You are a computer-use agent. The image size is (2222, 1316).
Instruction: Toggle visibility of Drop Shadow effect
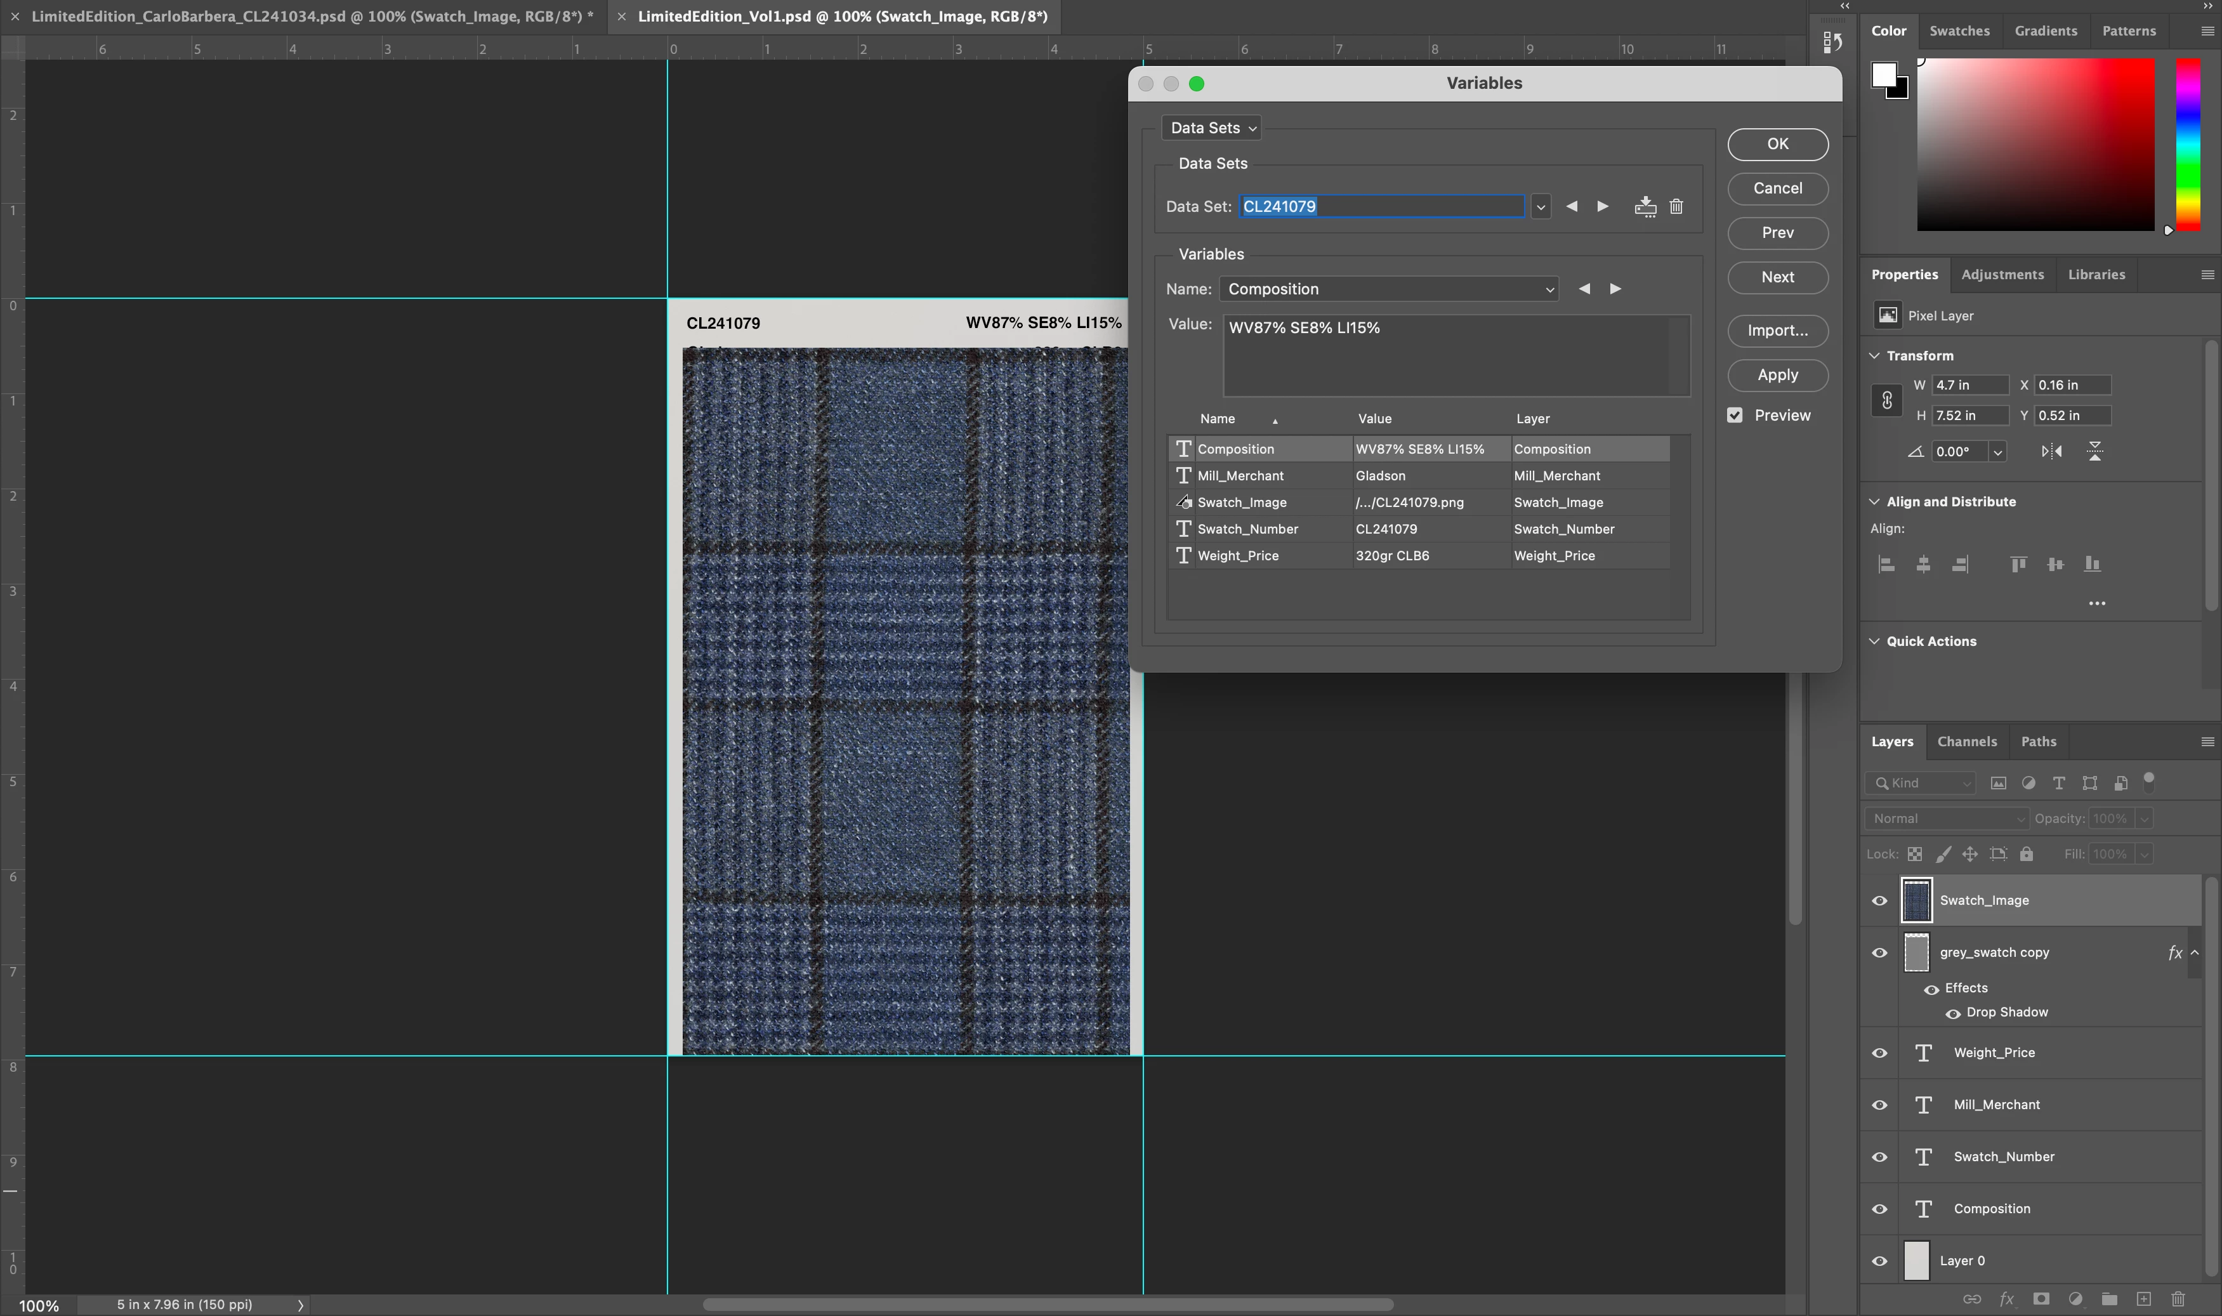1952,1013
